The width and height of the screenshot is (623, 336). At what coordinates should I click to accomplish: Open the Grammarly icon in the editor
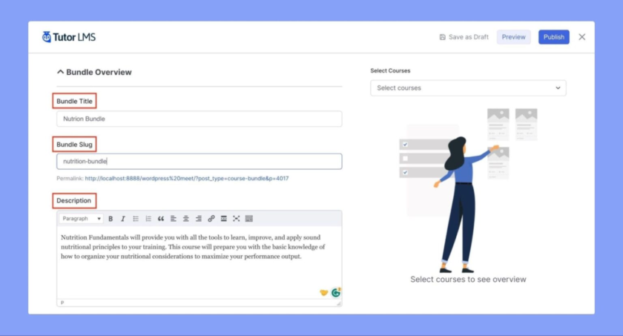click(x=336, y=293)
